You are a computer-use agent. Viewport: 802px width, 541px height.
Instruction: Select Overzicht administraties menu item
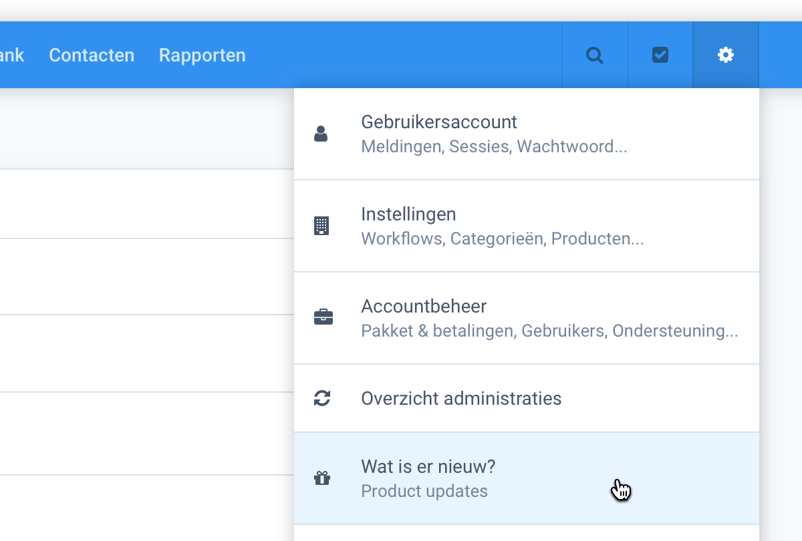pos(461,399)
